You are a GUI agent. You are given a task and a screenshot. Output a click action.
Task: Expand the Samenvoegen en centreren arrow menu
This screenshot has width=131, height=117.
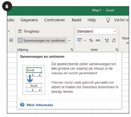69,41
